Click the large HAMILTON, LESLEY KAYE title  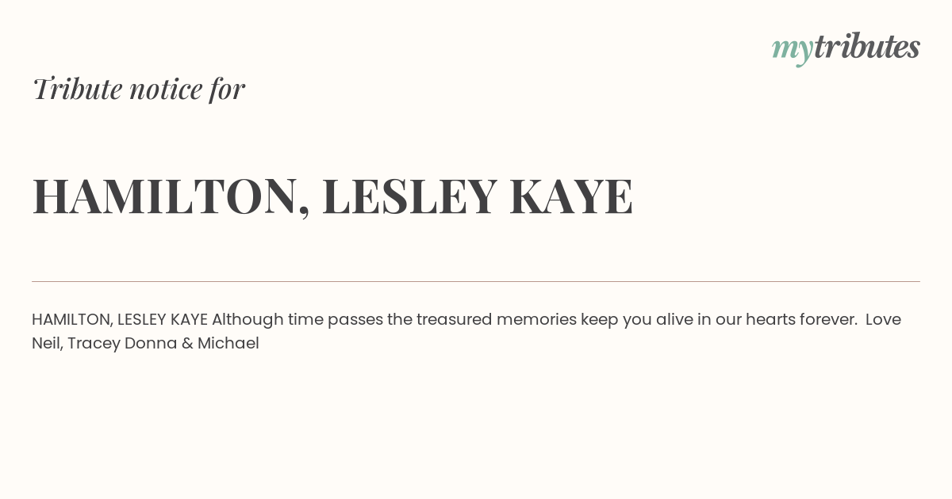click(x=332, y=196)
